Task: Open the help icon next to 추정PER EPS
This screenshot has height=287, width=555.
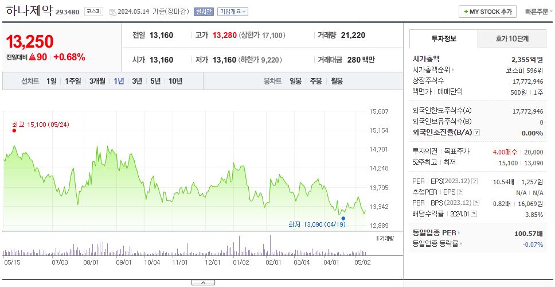Action: click(x=460, y=192)
